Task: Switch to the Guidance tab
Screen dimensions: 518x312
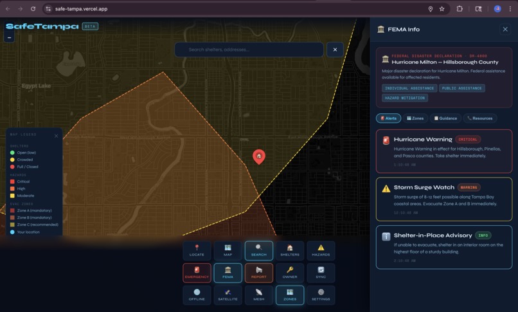Action: click(445, 118)
